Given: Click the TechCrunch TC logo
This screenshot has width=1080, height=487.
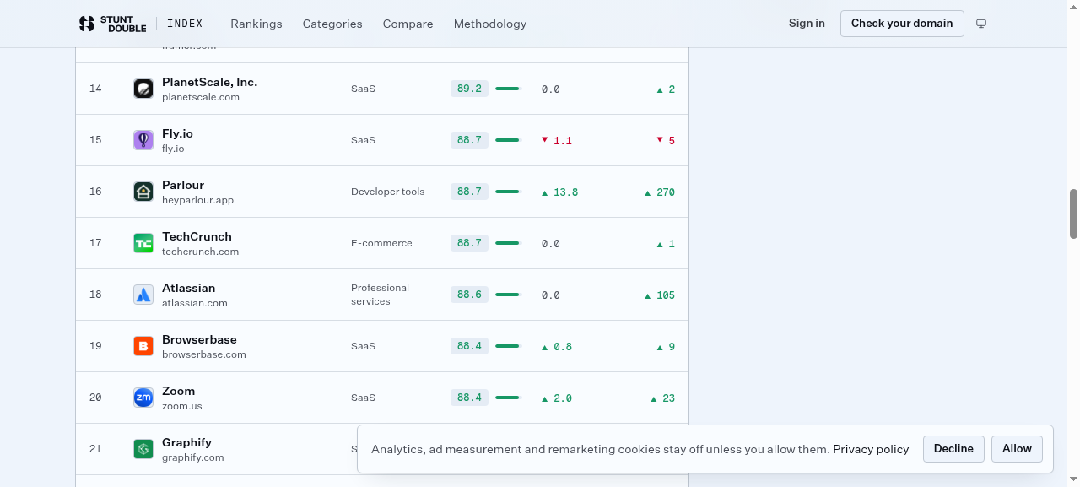Looking at the screenshot, I should [x=143, y=243].
